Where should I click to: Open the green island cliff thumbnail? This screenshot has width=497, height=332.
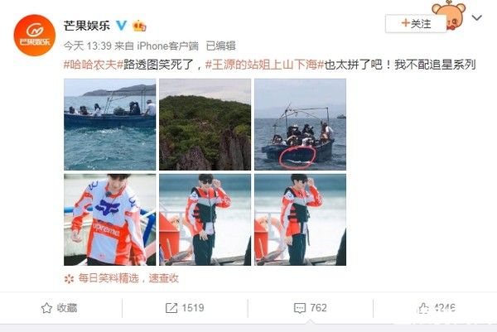tap(205, 124)
